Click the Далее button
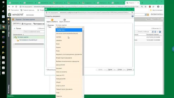Image resolution: width=174 pixels, height=98 pixels. [x=110, y=70]
